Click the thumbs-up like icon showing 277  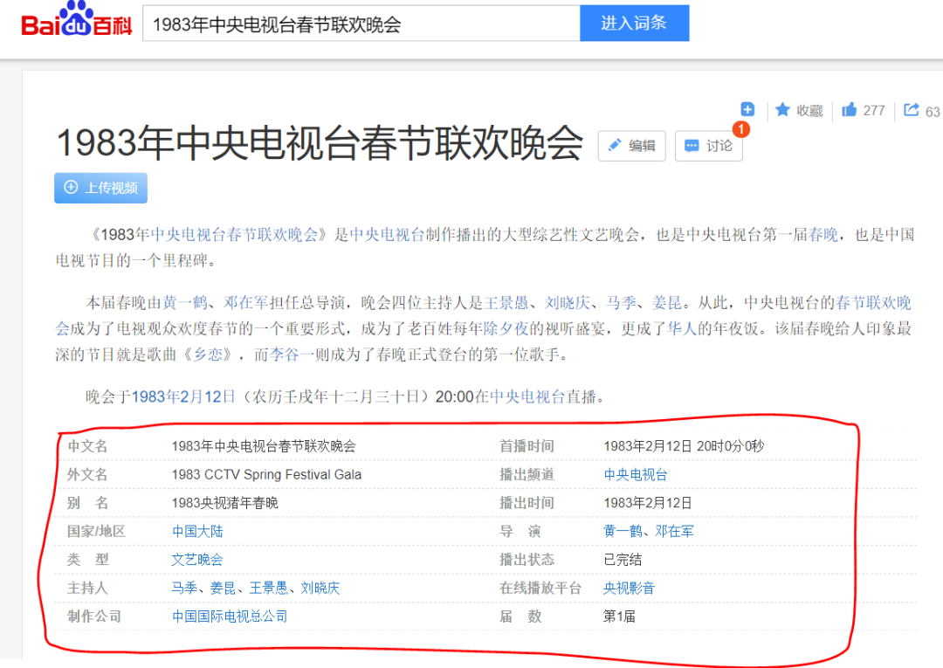850,109
